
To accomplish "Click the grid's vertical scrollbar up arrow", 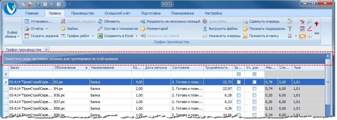I will point(328,56).
